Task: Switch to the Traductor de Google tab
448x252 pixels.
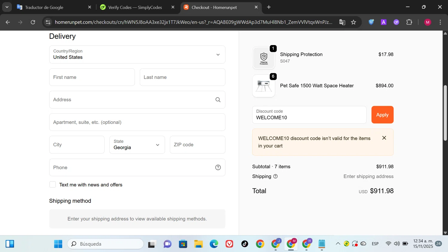Action: [54, 7]
